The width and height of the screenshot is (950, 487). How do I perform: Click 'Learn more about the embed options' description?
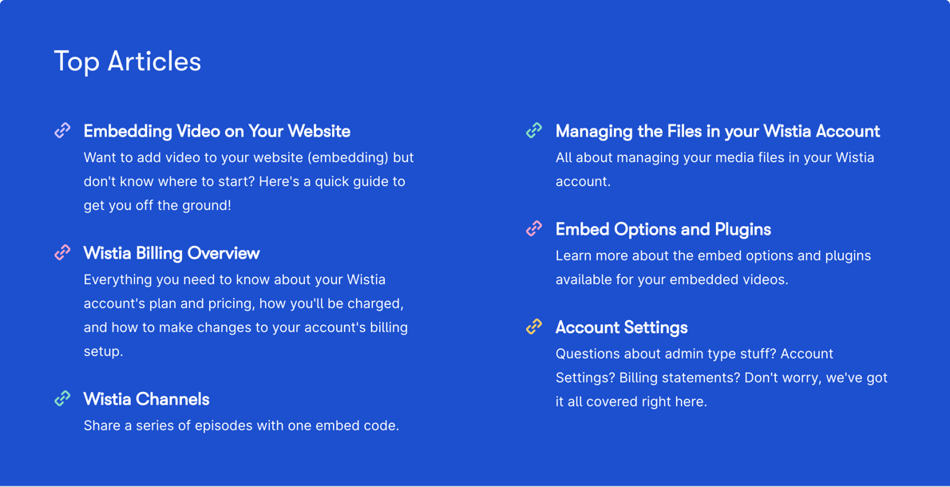(x=713, y=267)
